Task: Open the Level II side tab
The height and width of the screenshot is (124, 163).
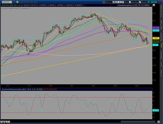Action: pyautogui.click(x=161, y=64)
